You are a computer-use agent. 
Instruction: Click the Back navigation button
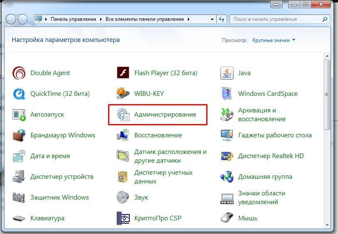[x=11, y=19]
